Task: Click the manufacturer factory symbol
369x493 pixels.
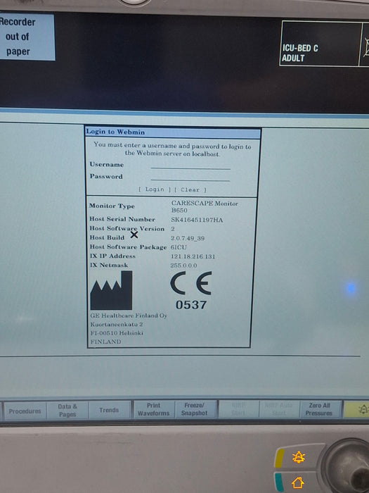Action: (111, 290)
